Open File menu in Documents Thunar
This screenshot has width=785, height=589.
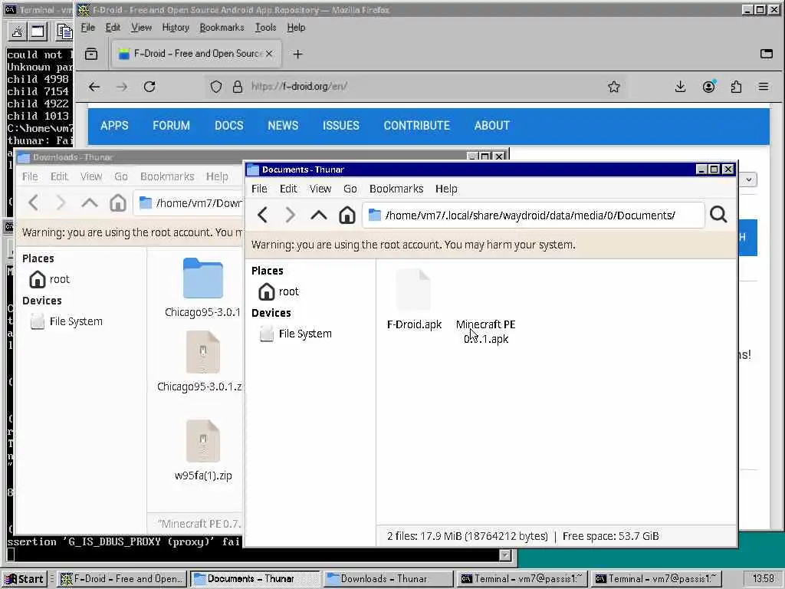tap(259, 189)
